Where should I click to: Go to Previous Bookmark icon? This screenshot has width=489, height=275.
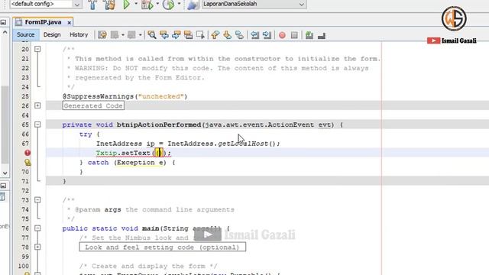[x=215, y=35]
